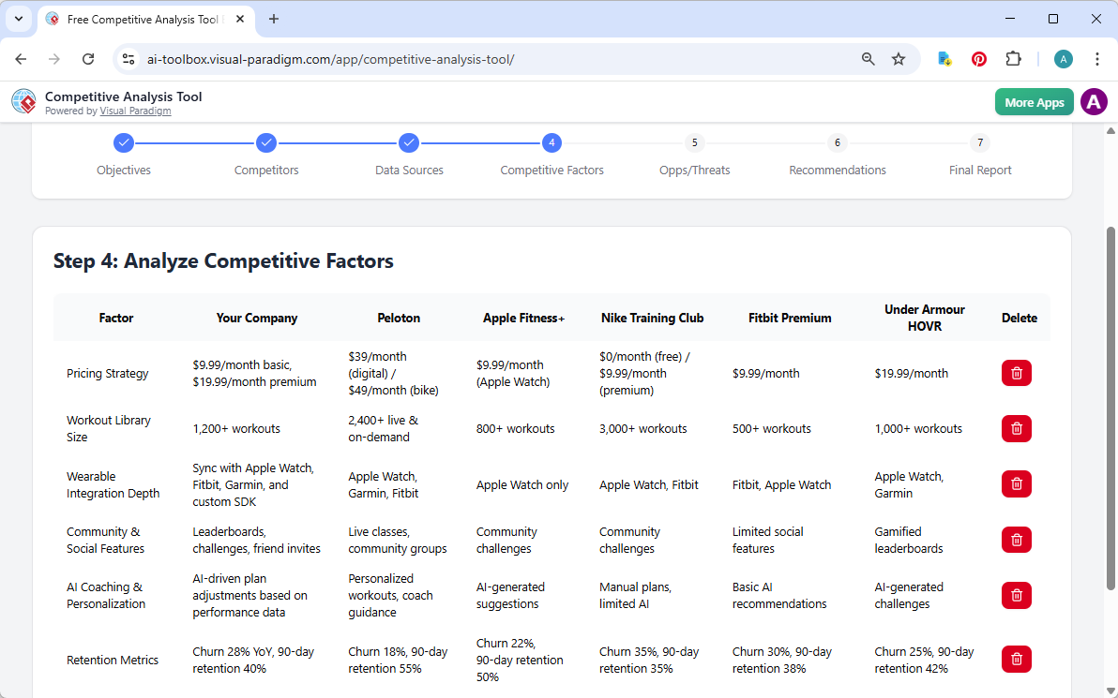
Task: Click the More Apps button
Action: point(1034,101)
